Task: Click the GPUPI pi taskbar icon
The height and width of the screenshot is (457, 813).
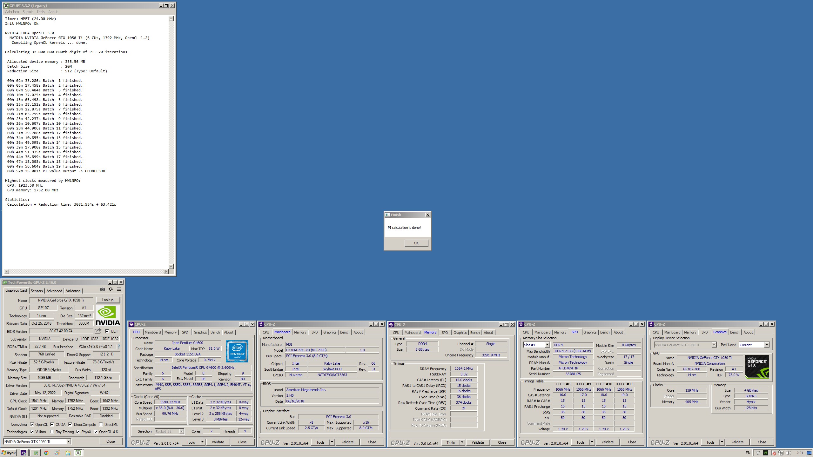Action: click(x=78, y=453)
